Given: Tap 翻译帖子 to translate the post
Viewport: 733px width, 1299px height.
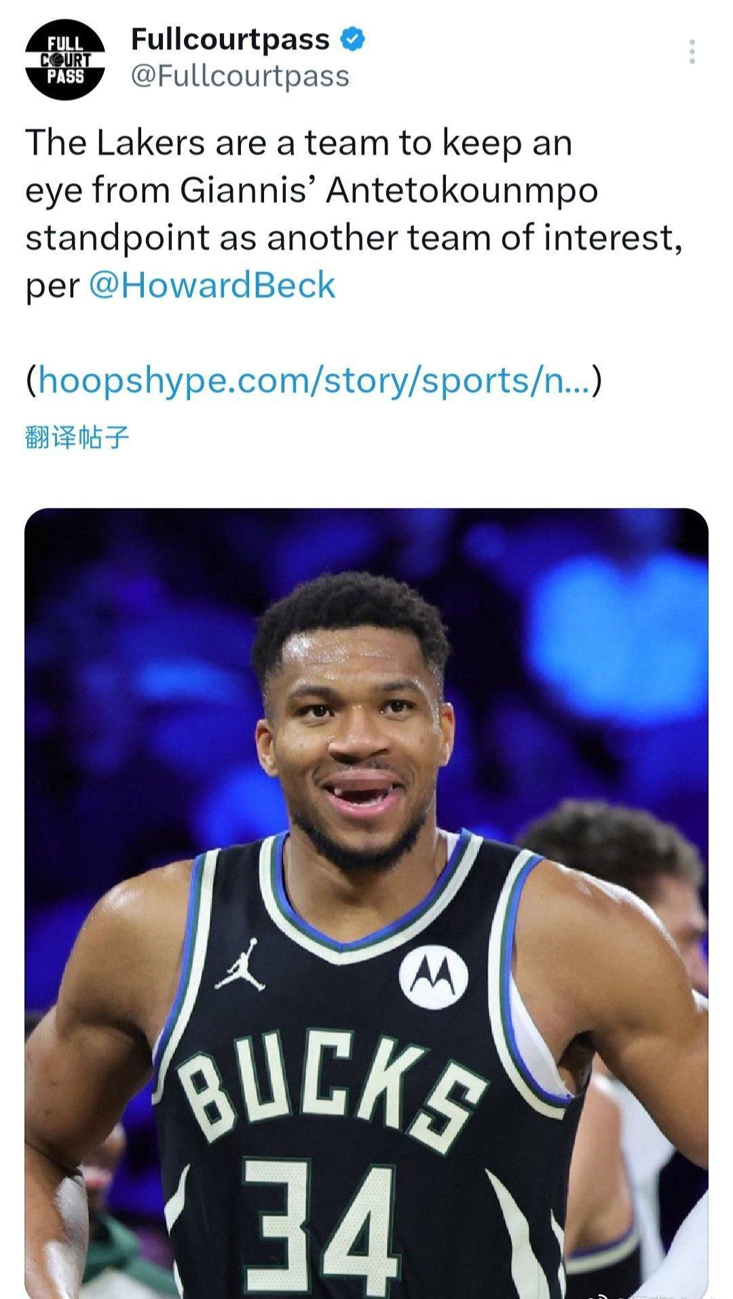Looking at the screenshot, I should (77, 438).
